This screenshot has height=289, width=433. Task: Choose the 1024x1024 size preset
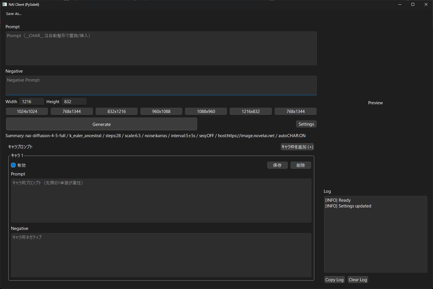point(27,112)
